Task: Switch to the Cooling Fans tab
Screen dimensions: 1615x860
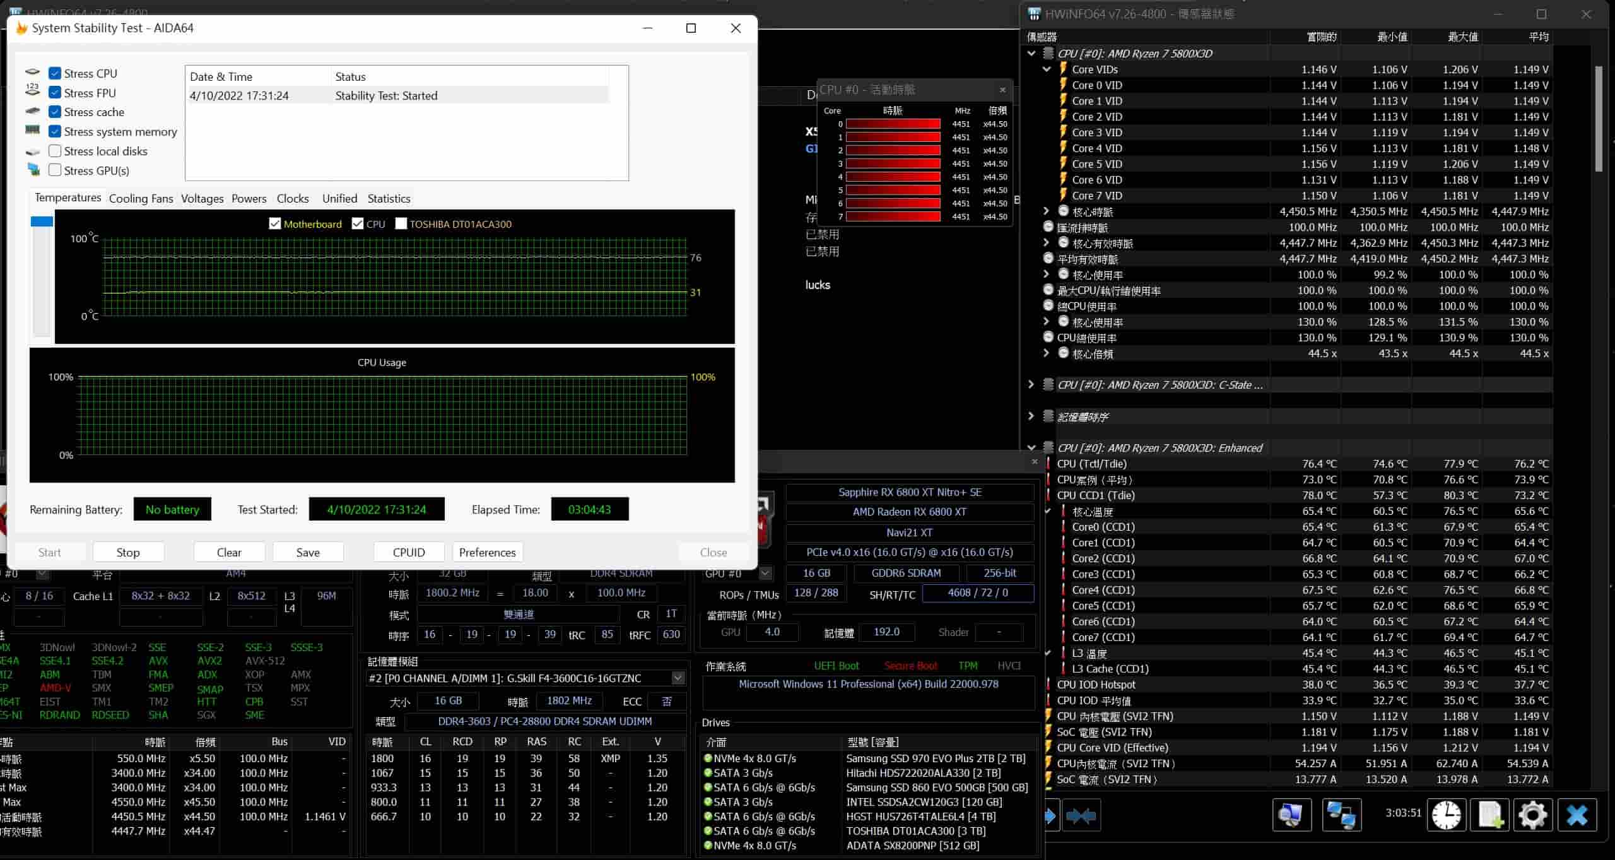Action: click(141, 198)
